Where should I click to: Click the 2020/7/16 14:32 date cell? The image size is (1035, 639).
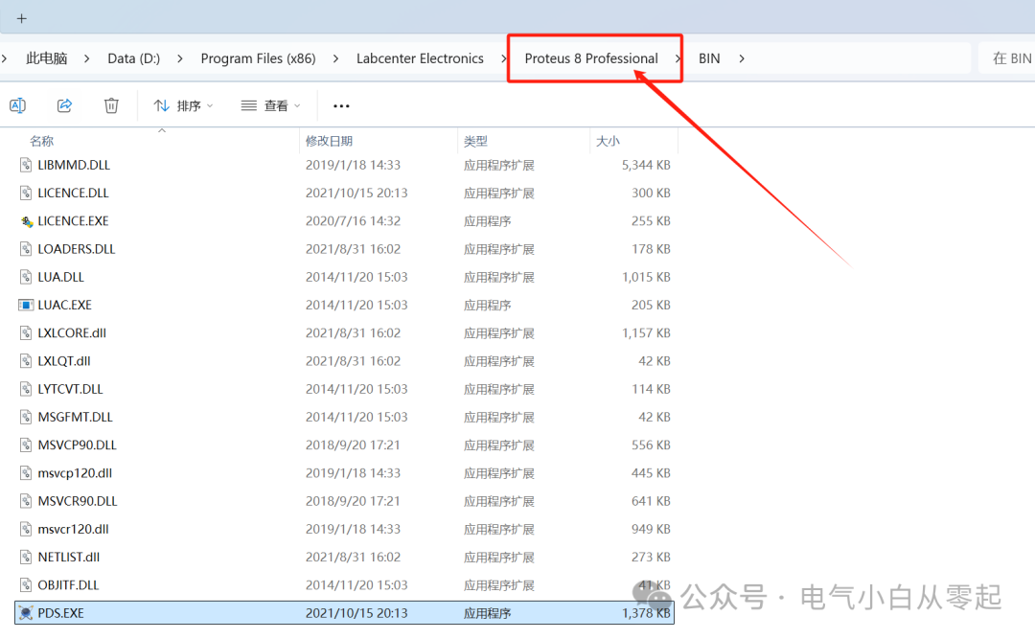(x=353, y=221)
